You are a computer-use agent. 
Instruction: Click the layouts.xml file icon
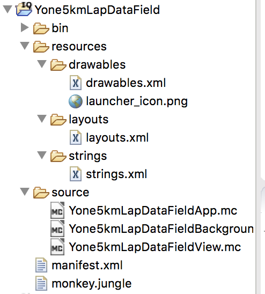pyautogui.click(x=76, y=137)
